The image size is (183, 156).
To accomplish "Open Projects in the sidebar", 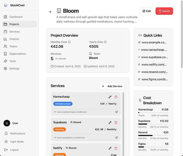I will pos(20,24).
